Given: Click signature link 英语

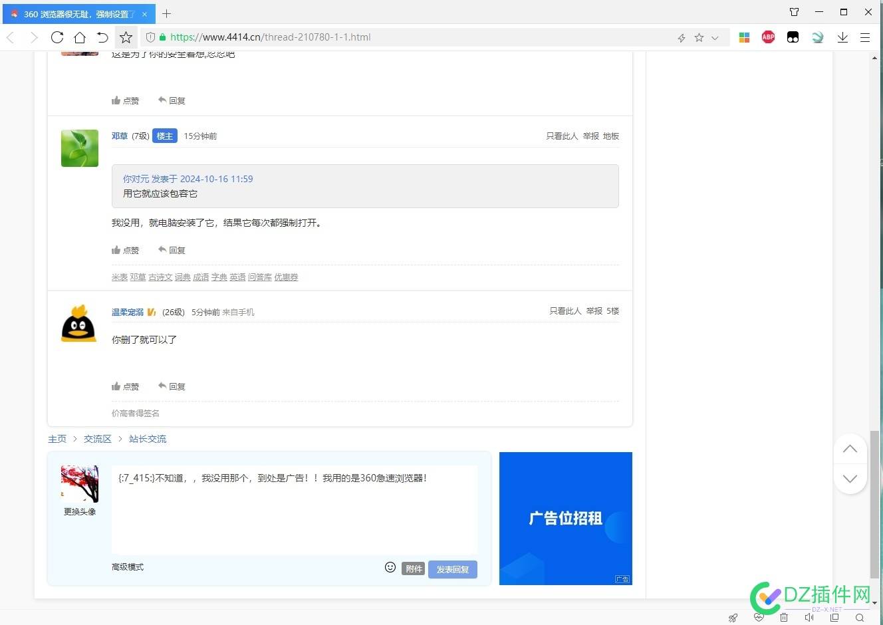Looking at the screenshot, I should pos(237,277).
